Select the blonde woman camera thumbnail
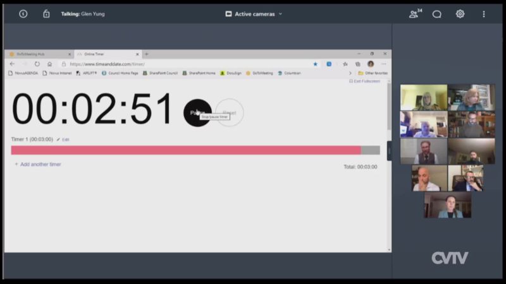Screen dimensions: 506x284 (424, 97)
